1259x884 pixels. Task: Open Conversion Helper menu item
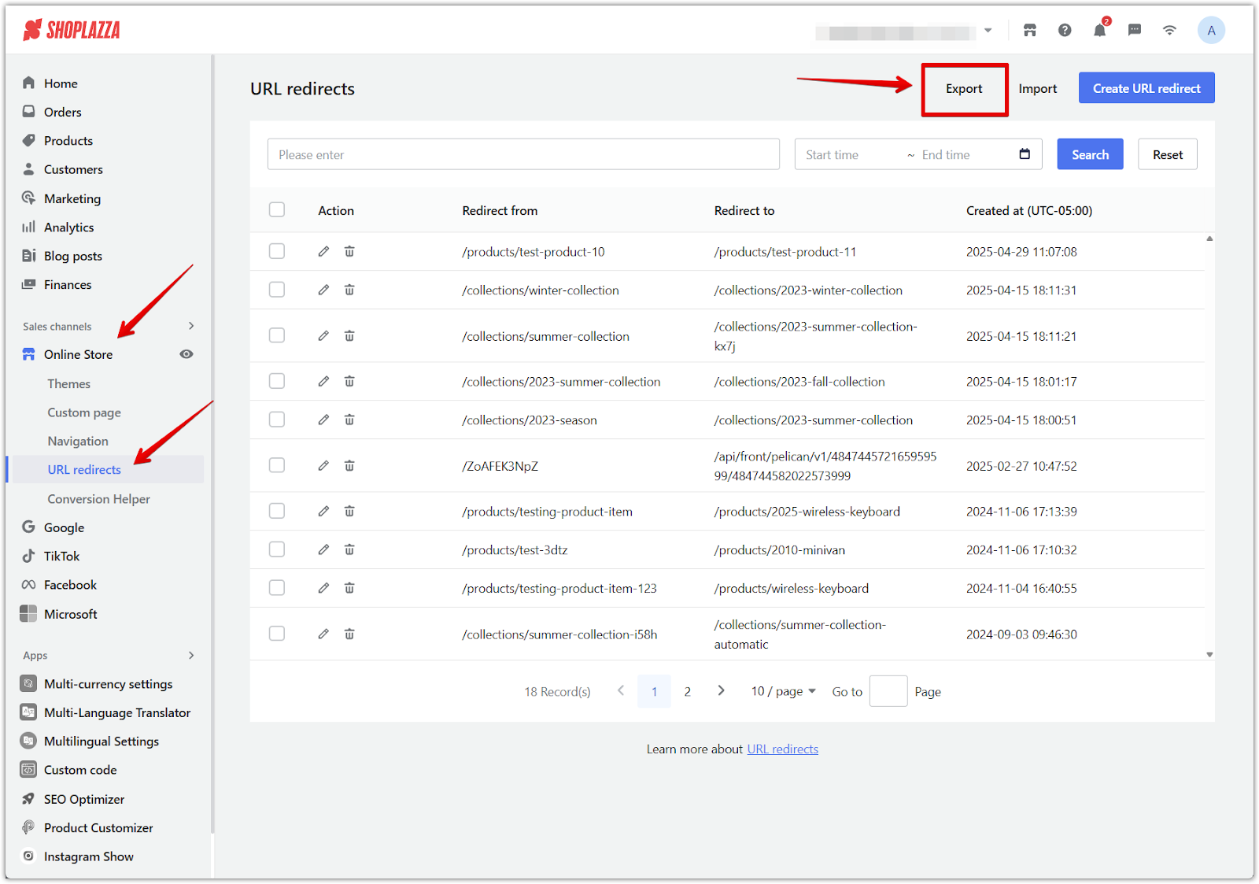(98, 499)
